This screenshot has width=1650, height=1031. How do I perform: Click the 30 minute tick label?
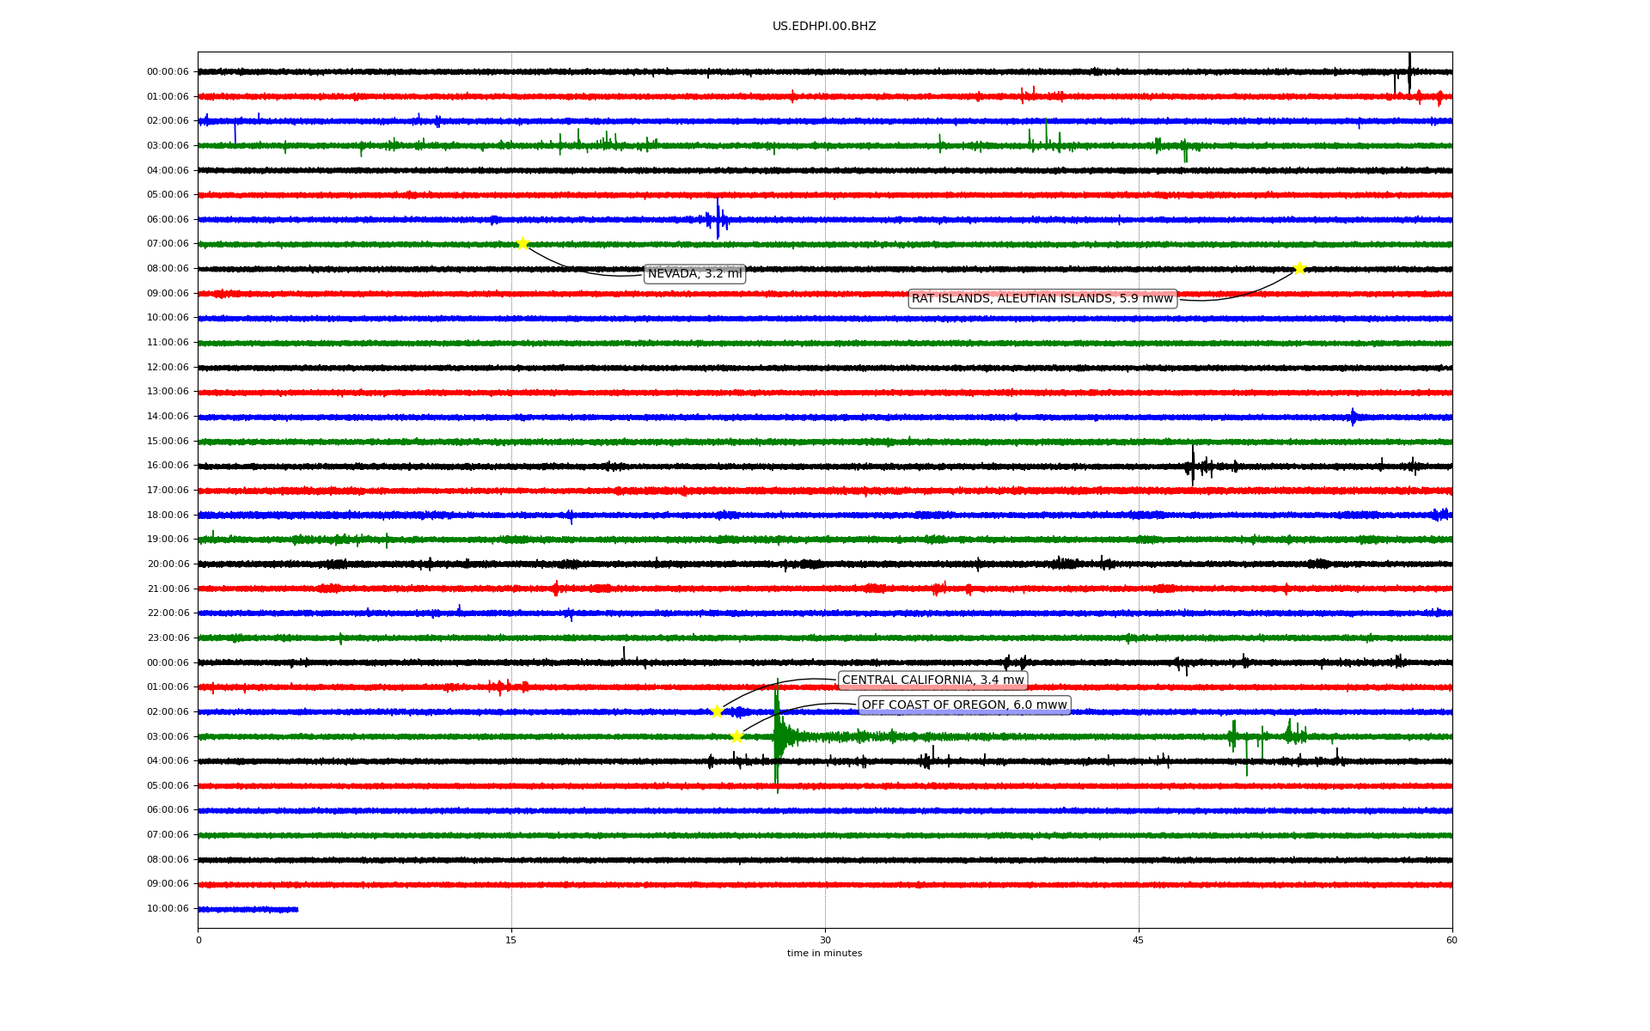825,940
